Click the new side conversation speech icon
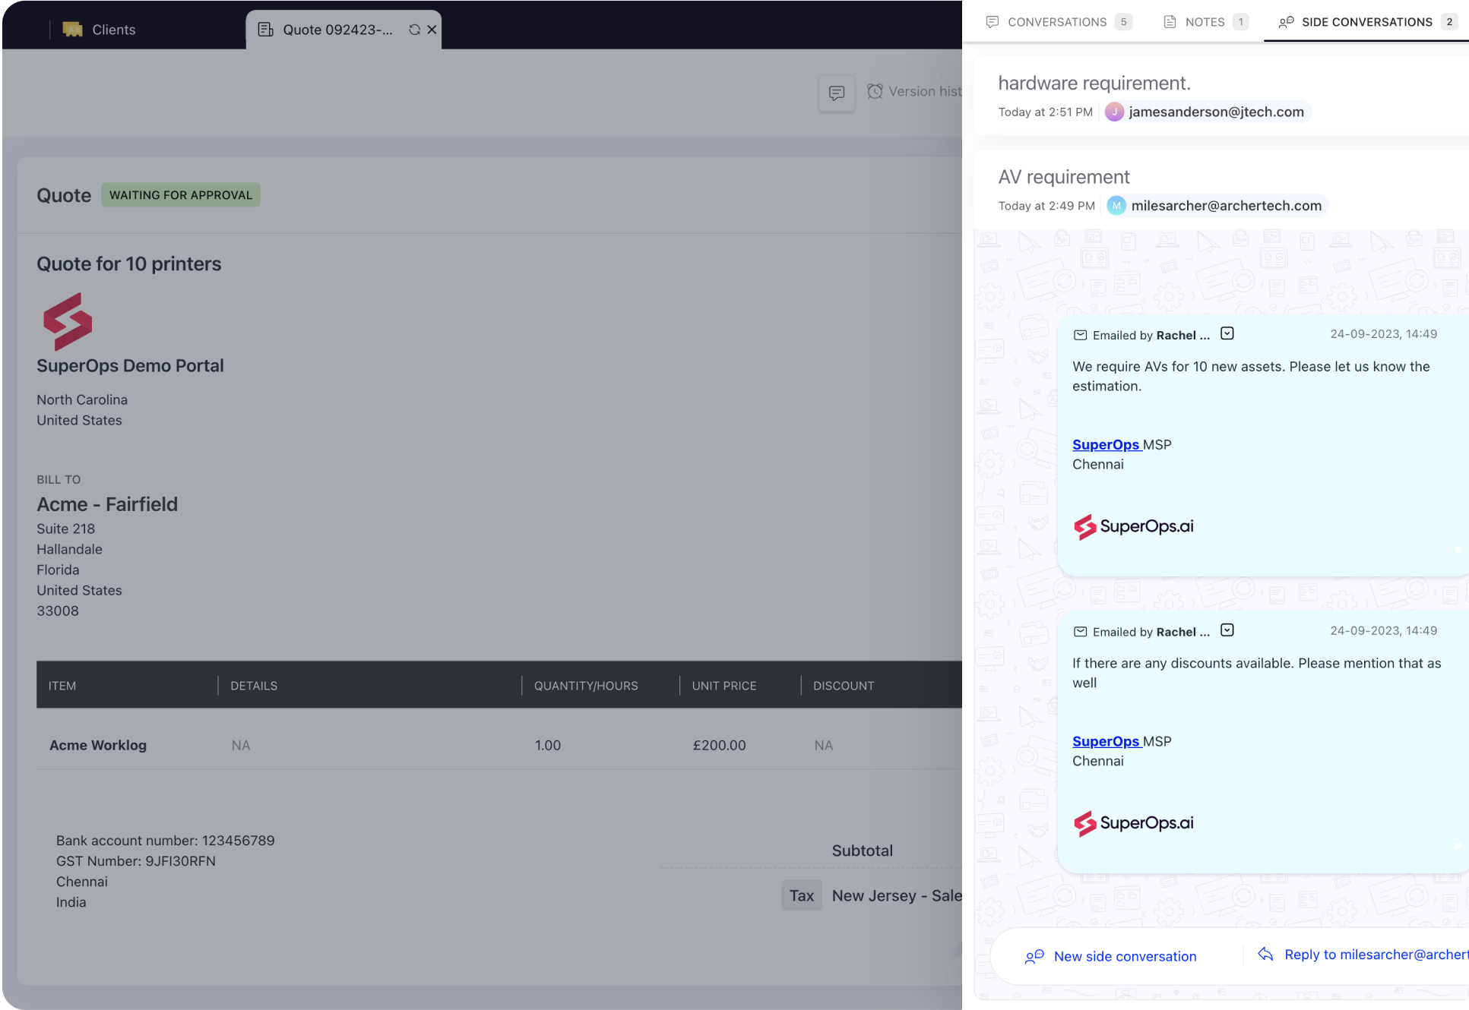This screenshot has width=1469, height=1010. point(1034,957)
